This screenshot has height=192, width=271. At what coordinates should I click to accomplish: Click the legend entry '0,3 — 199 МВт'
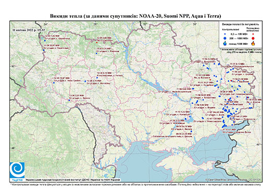(x=240, y=34)
